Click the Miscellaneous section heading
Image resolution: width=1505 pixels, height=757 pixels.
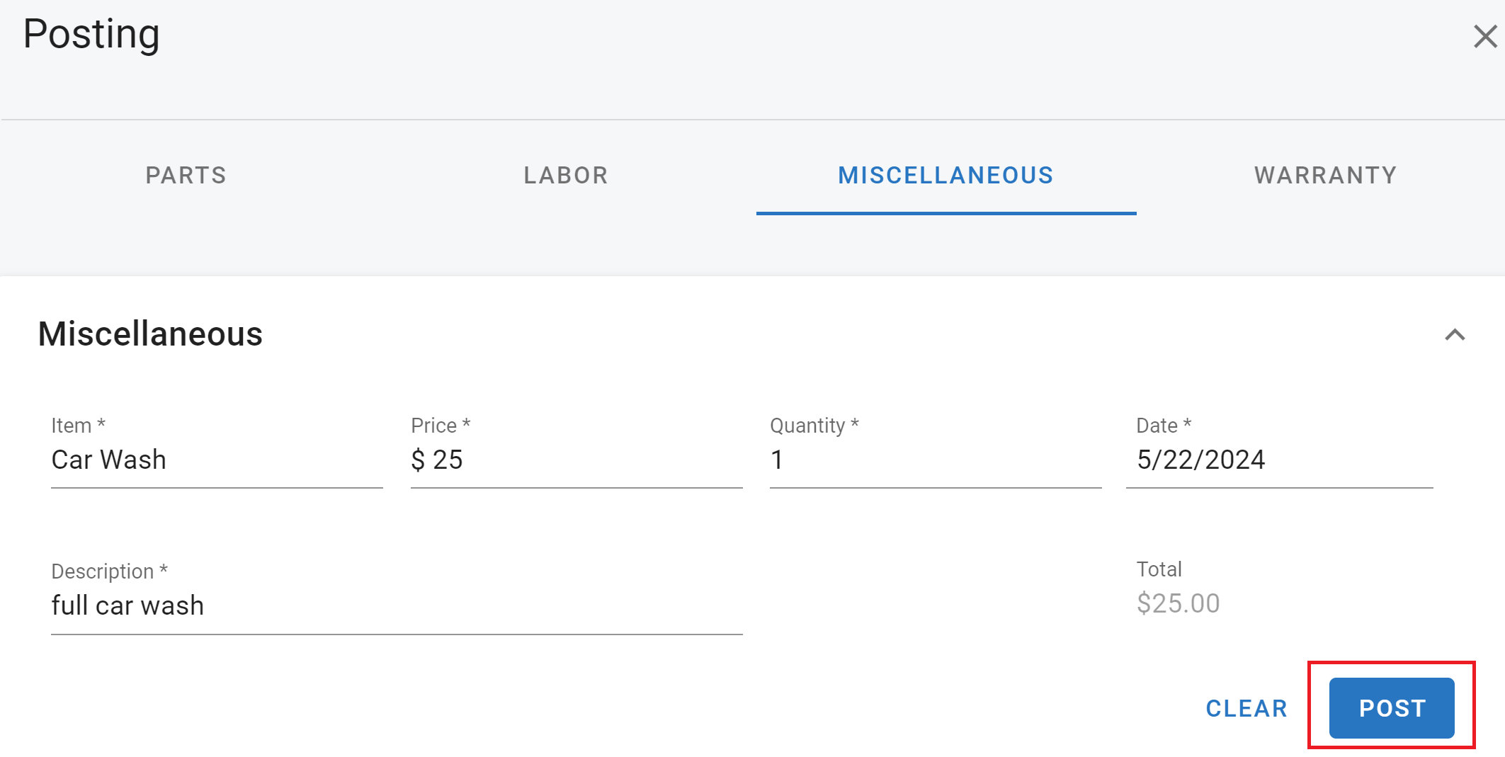150,334
